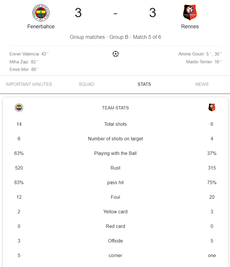Click the Rennes team name
Screen dimensions: 230x267
pos(190,27)
